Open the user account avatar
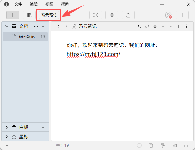Viewport: 195px width, 150px height. pos(168,15)
